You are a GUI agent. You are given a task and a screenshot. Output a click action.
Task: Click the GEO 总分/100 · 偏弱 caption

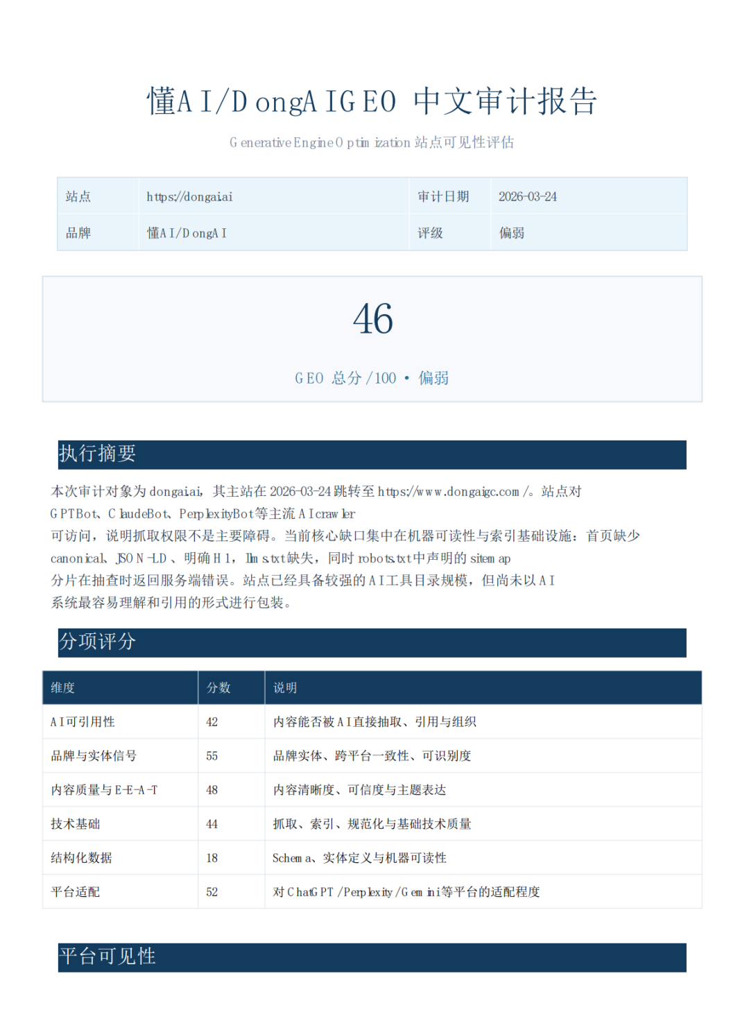click(x=372, y=378)
